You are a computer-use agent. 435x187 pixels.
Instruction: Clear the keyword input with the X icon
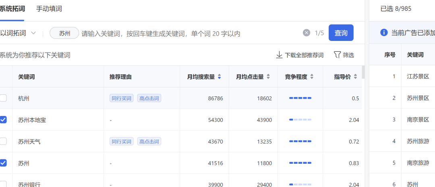306,33
